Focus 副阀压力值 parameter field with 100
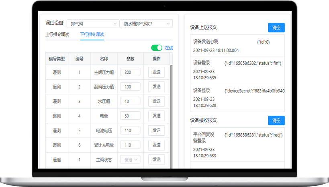This screenshot has width=329, height=187. point(130,86)
